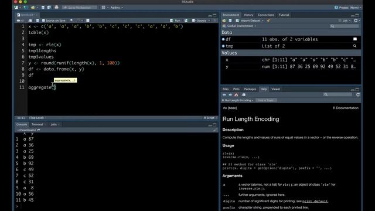Viewport: 375px width, 211px height.
Task: Click the Save All documents icon
Action: pyautogui.click(x=49, y=8)
